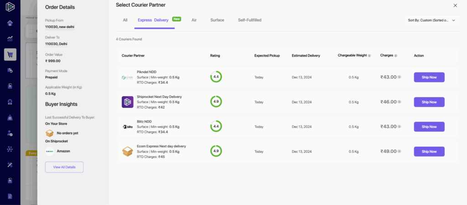
Task: Switch to the Air tab
Action: [x=194, y=20]
